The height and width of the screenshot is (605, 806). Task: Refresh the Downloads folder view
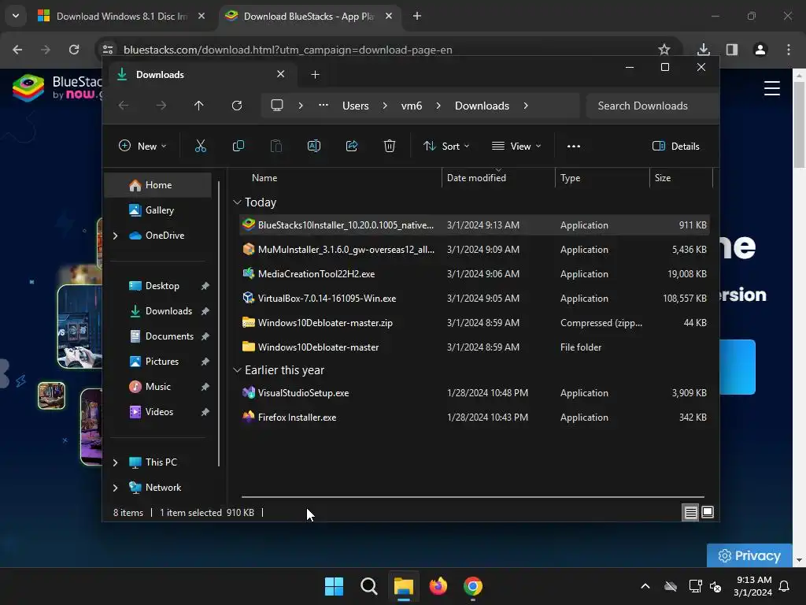[x=236, y=106]
